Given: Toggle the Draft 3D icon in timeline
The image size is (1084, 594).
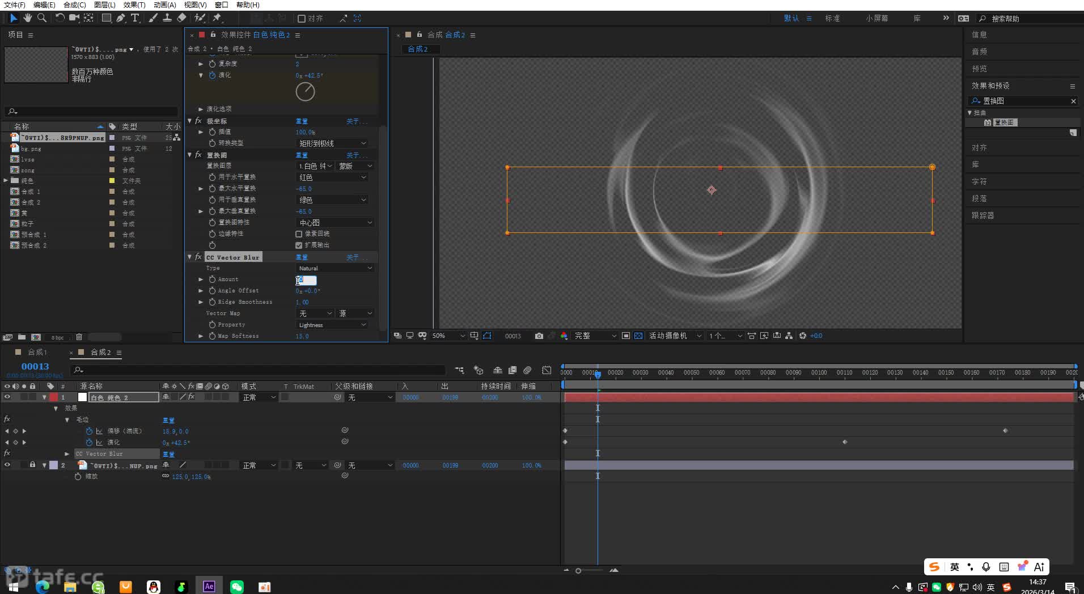Looking at the screenshot, I should [x=479, y=370].
